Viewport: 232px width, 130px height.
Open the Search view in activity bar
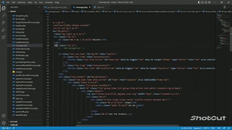[4, 15]
